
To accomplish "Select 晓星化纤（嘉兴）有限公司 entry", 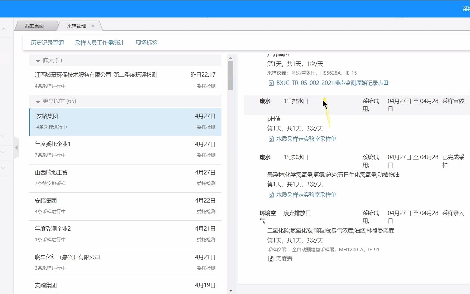I will pos(125,263).
